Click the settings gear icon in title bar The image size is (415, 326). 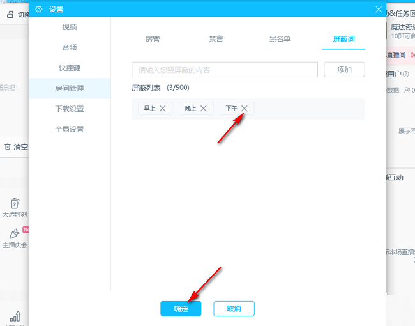tap(39, 10)
